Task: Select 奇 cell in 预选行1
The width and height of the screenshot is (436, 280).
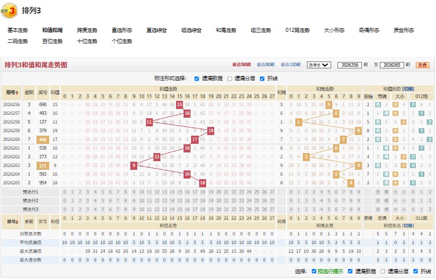Action: click(x=378, y=192)
